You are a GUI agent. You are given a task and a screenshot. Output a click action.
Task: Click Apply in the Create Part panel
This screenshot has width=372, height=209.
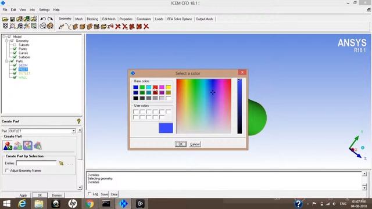point(23,195)
